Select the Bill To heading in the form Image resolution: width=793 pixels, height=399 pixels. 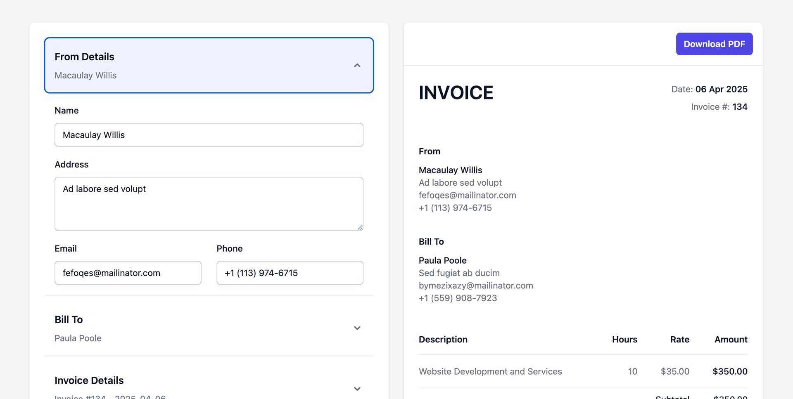tap(69, 319)
